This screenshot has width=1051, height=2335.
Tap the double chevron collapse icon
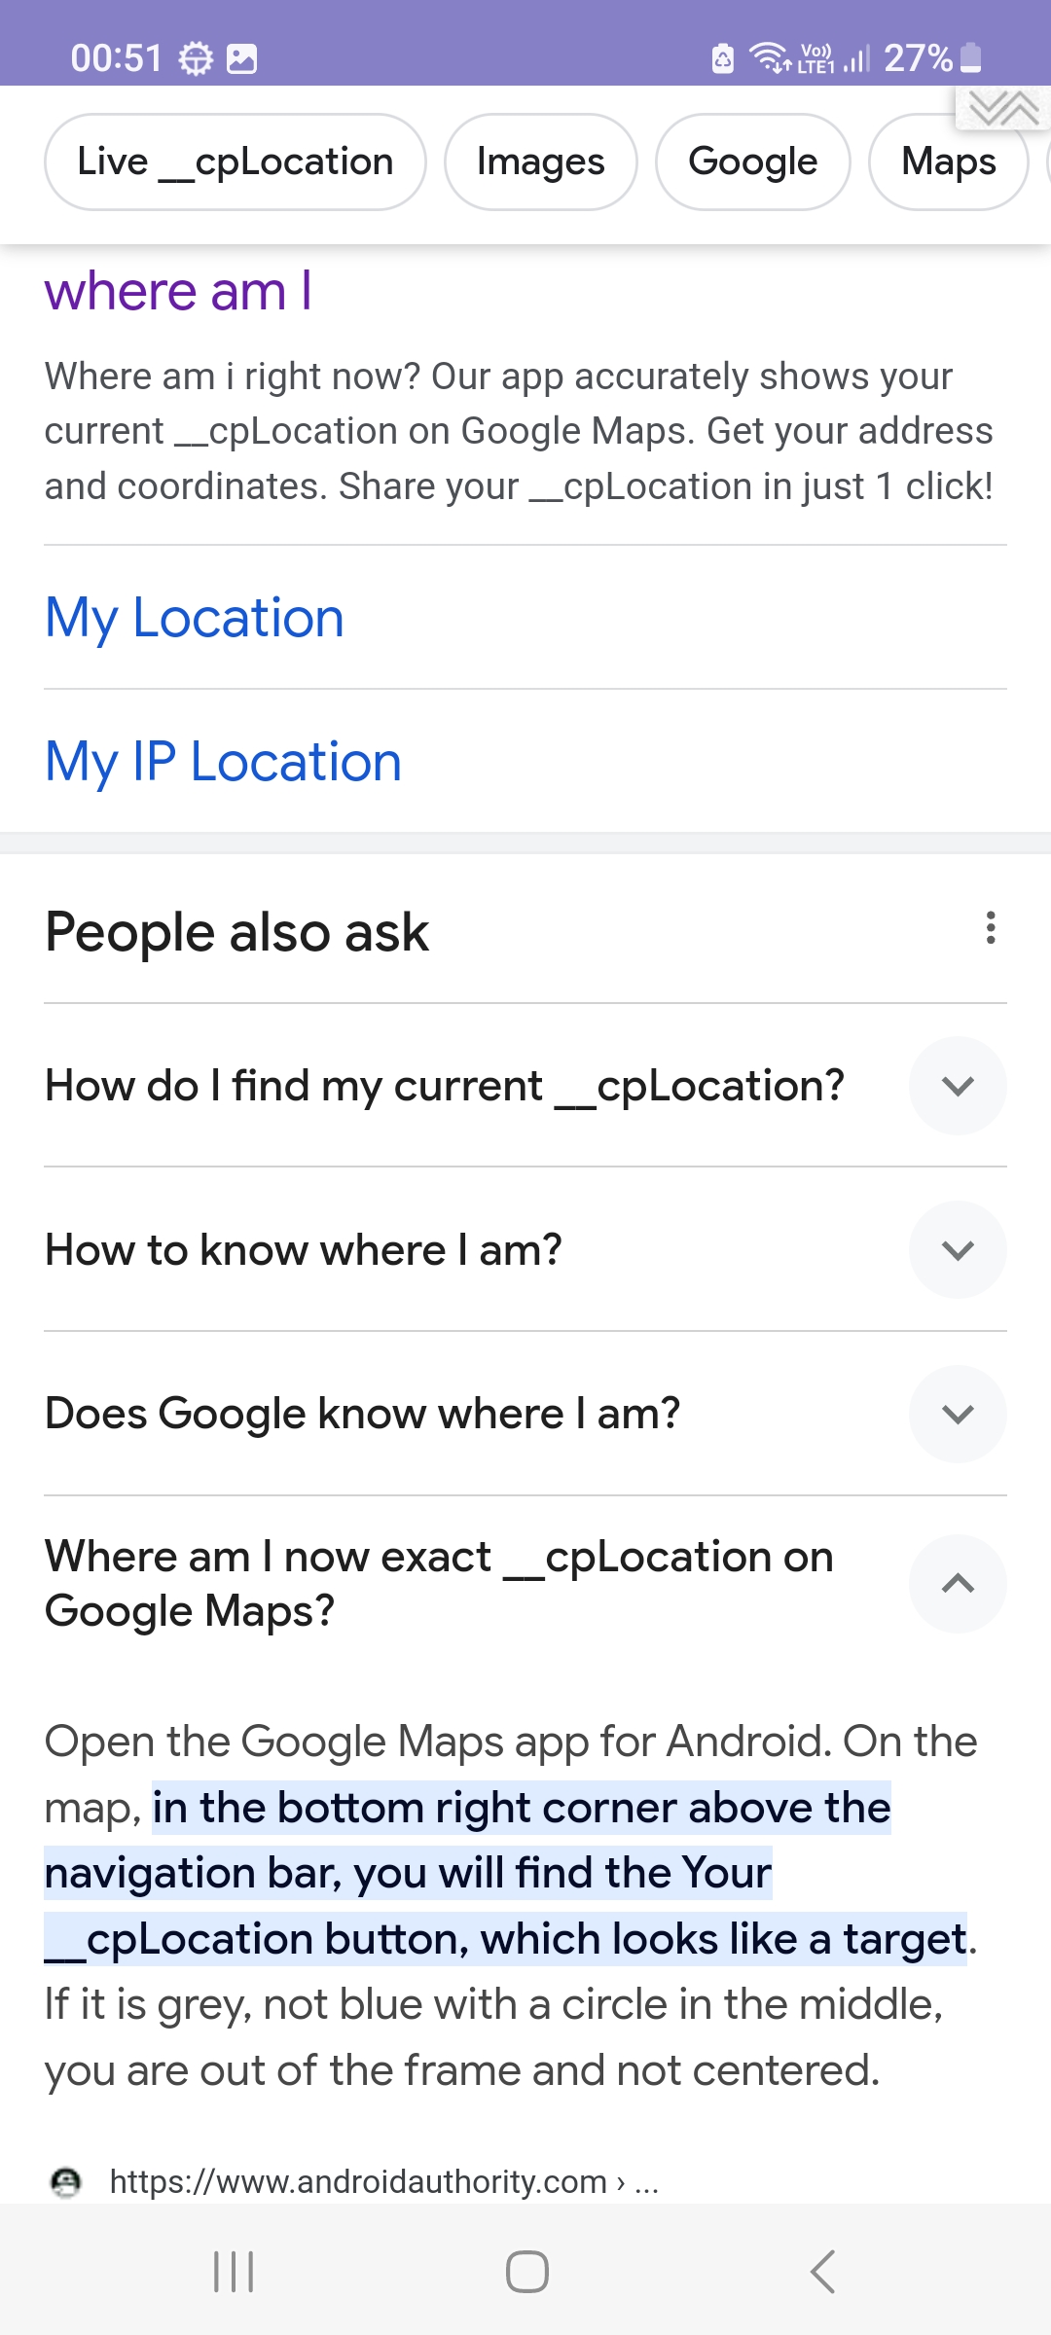point(1003,108)
